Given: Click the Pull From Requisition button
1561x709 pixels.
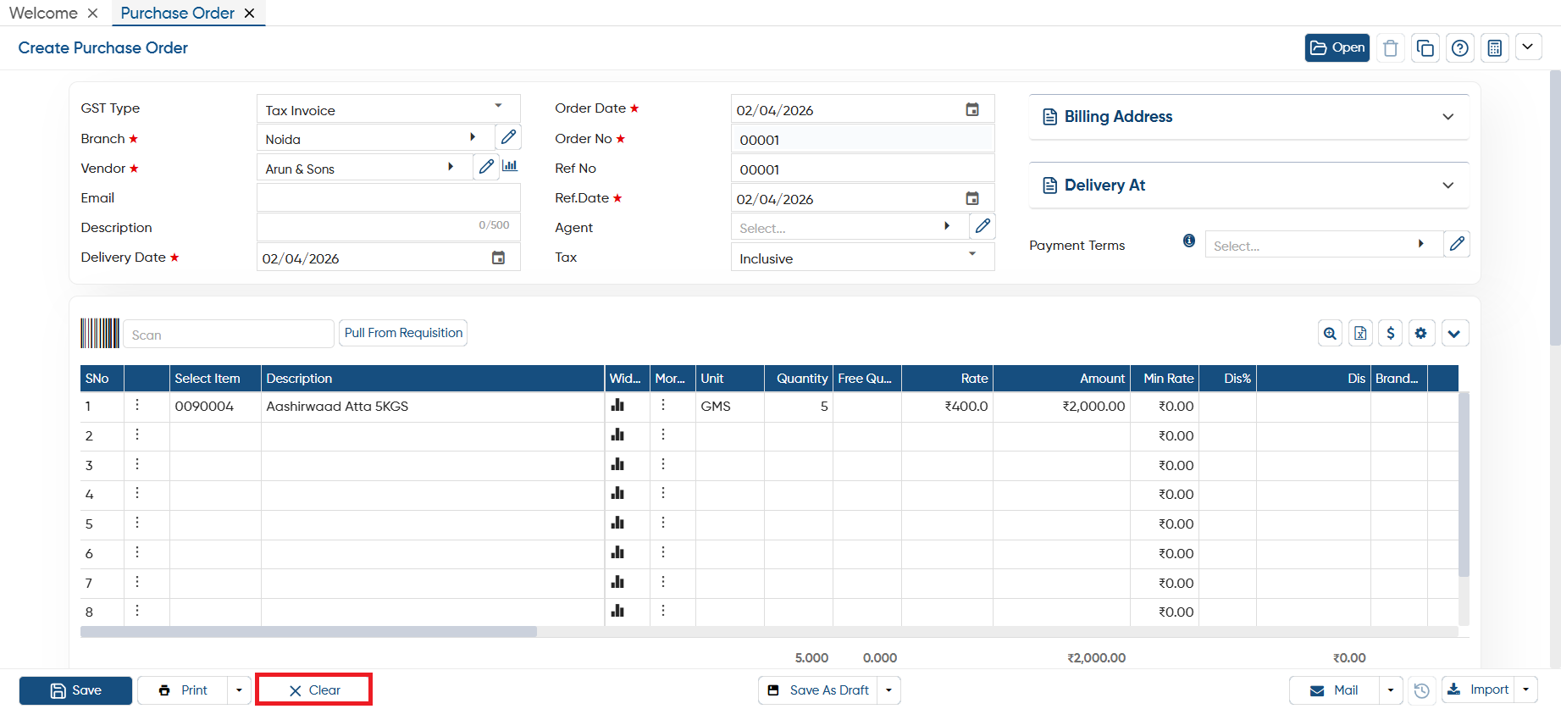Looking at the screenshot, I should 403,333.
